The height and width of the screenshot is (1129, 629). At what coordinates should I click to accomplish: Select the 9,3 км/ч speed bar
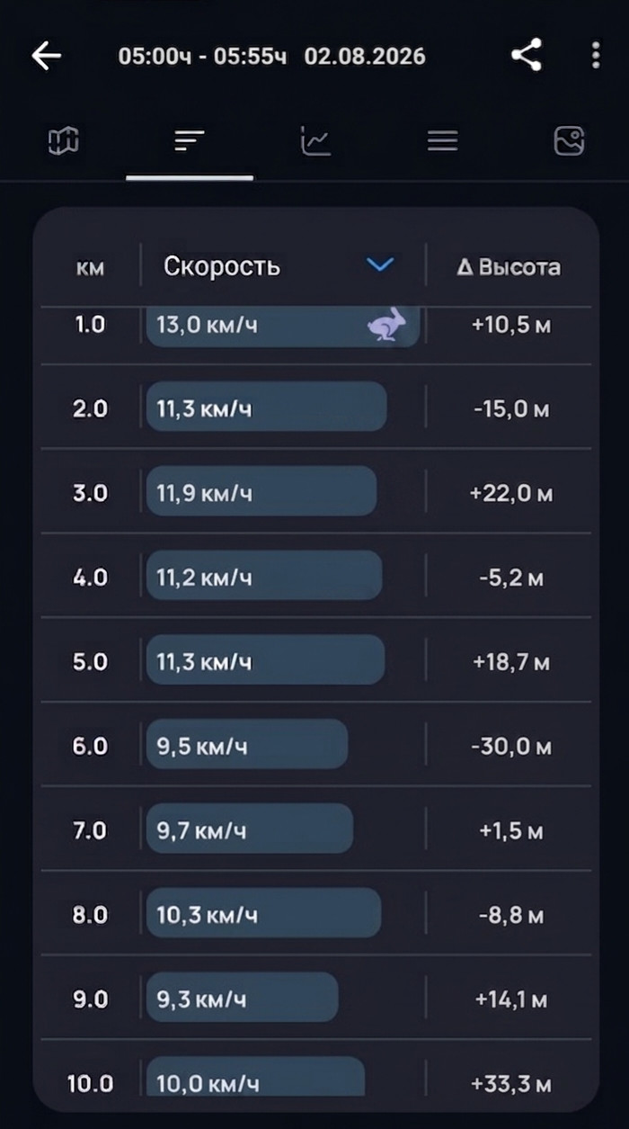coord(243,997)
